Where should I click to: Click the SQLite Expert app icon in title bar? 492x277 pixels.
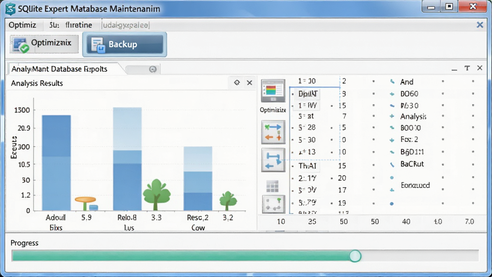(11, 9)
